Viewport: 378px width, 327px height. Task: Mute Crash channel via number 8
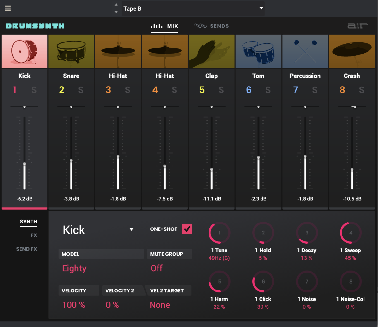coord(342,90)
